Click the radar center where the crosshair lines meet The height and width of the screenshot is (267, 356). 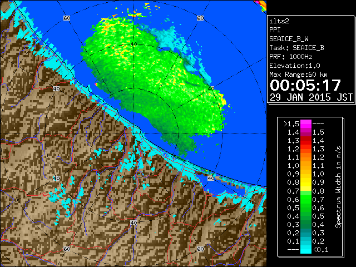coord(133,133)
